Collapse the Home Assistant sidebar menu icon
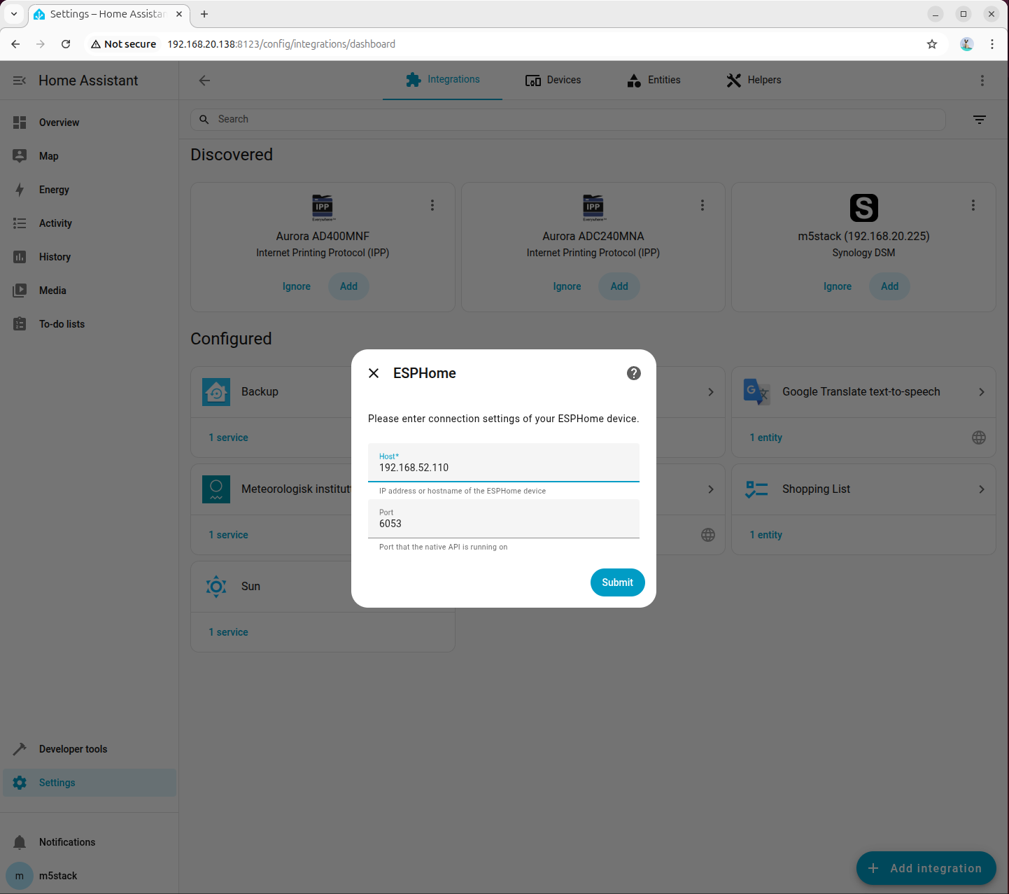Screen dimensions: 1009x894 pos(20,81)
